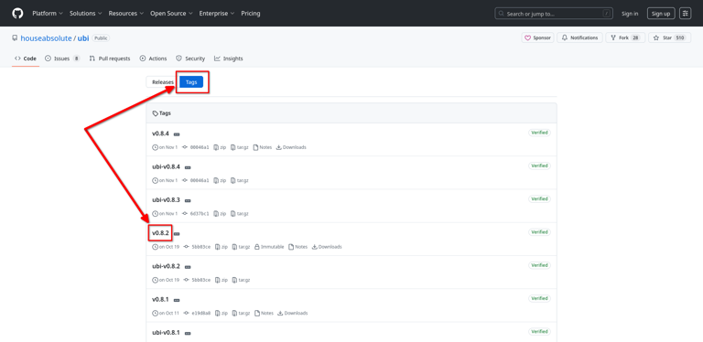Screen dimensions: 703x342
Task: Switch to the Pull requests tab
Action: (x=110, y=59)
